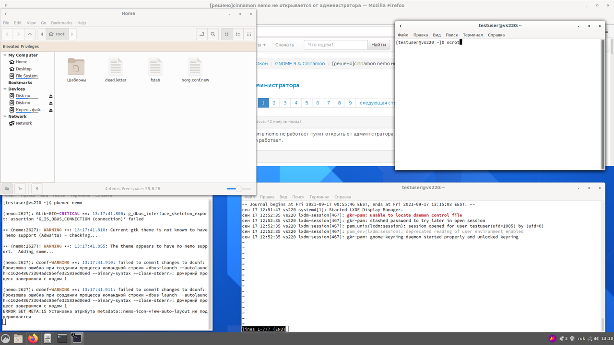Select the dead.letter file icon
This screenshot has height=345, width=614.
(x=116, y=67)
